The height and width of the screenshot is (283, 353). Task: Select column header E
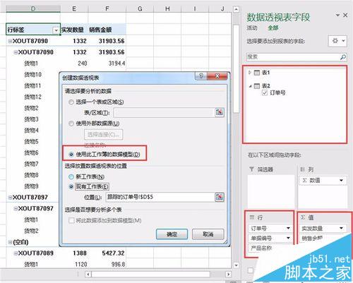(74, 9)
